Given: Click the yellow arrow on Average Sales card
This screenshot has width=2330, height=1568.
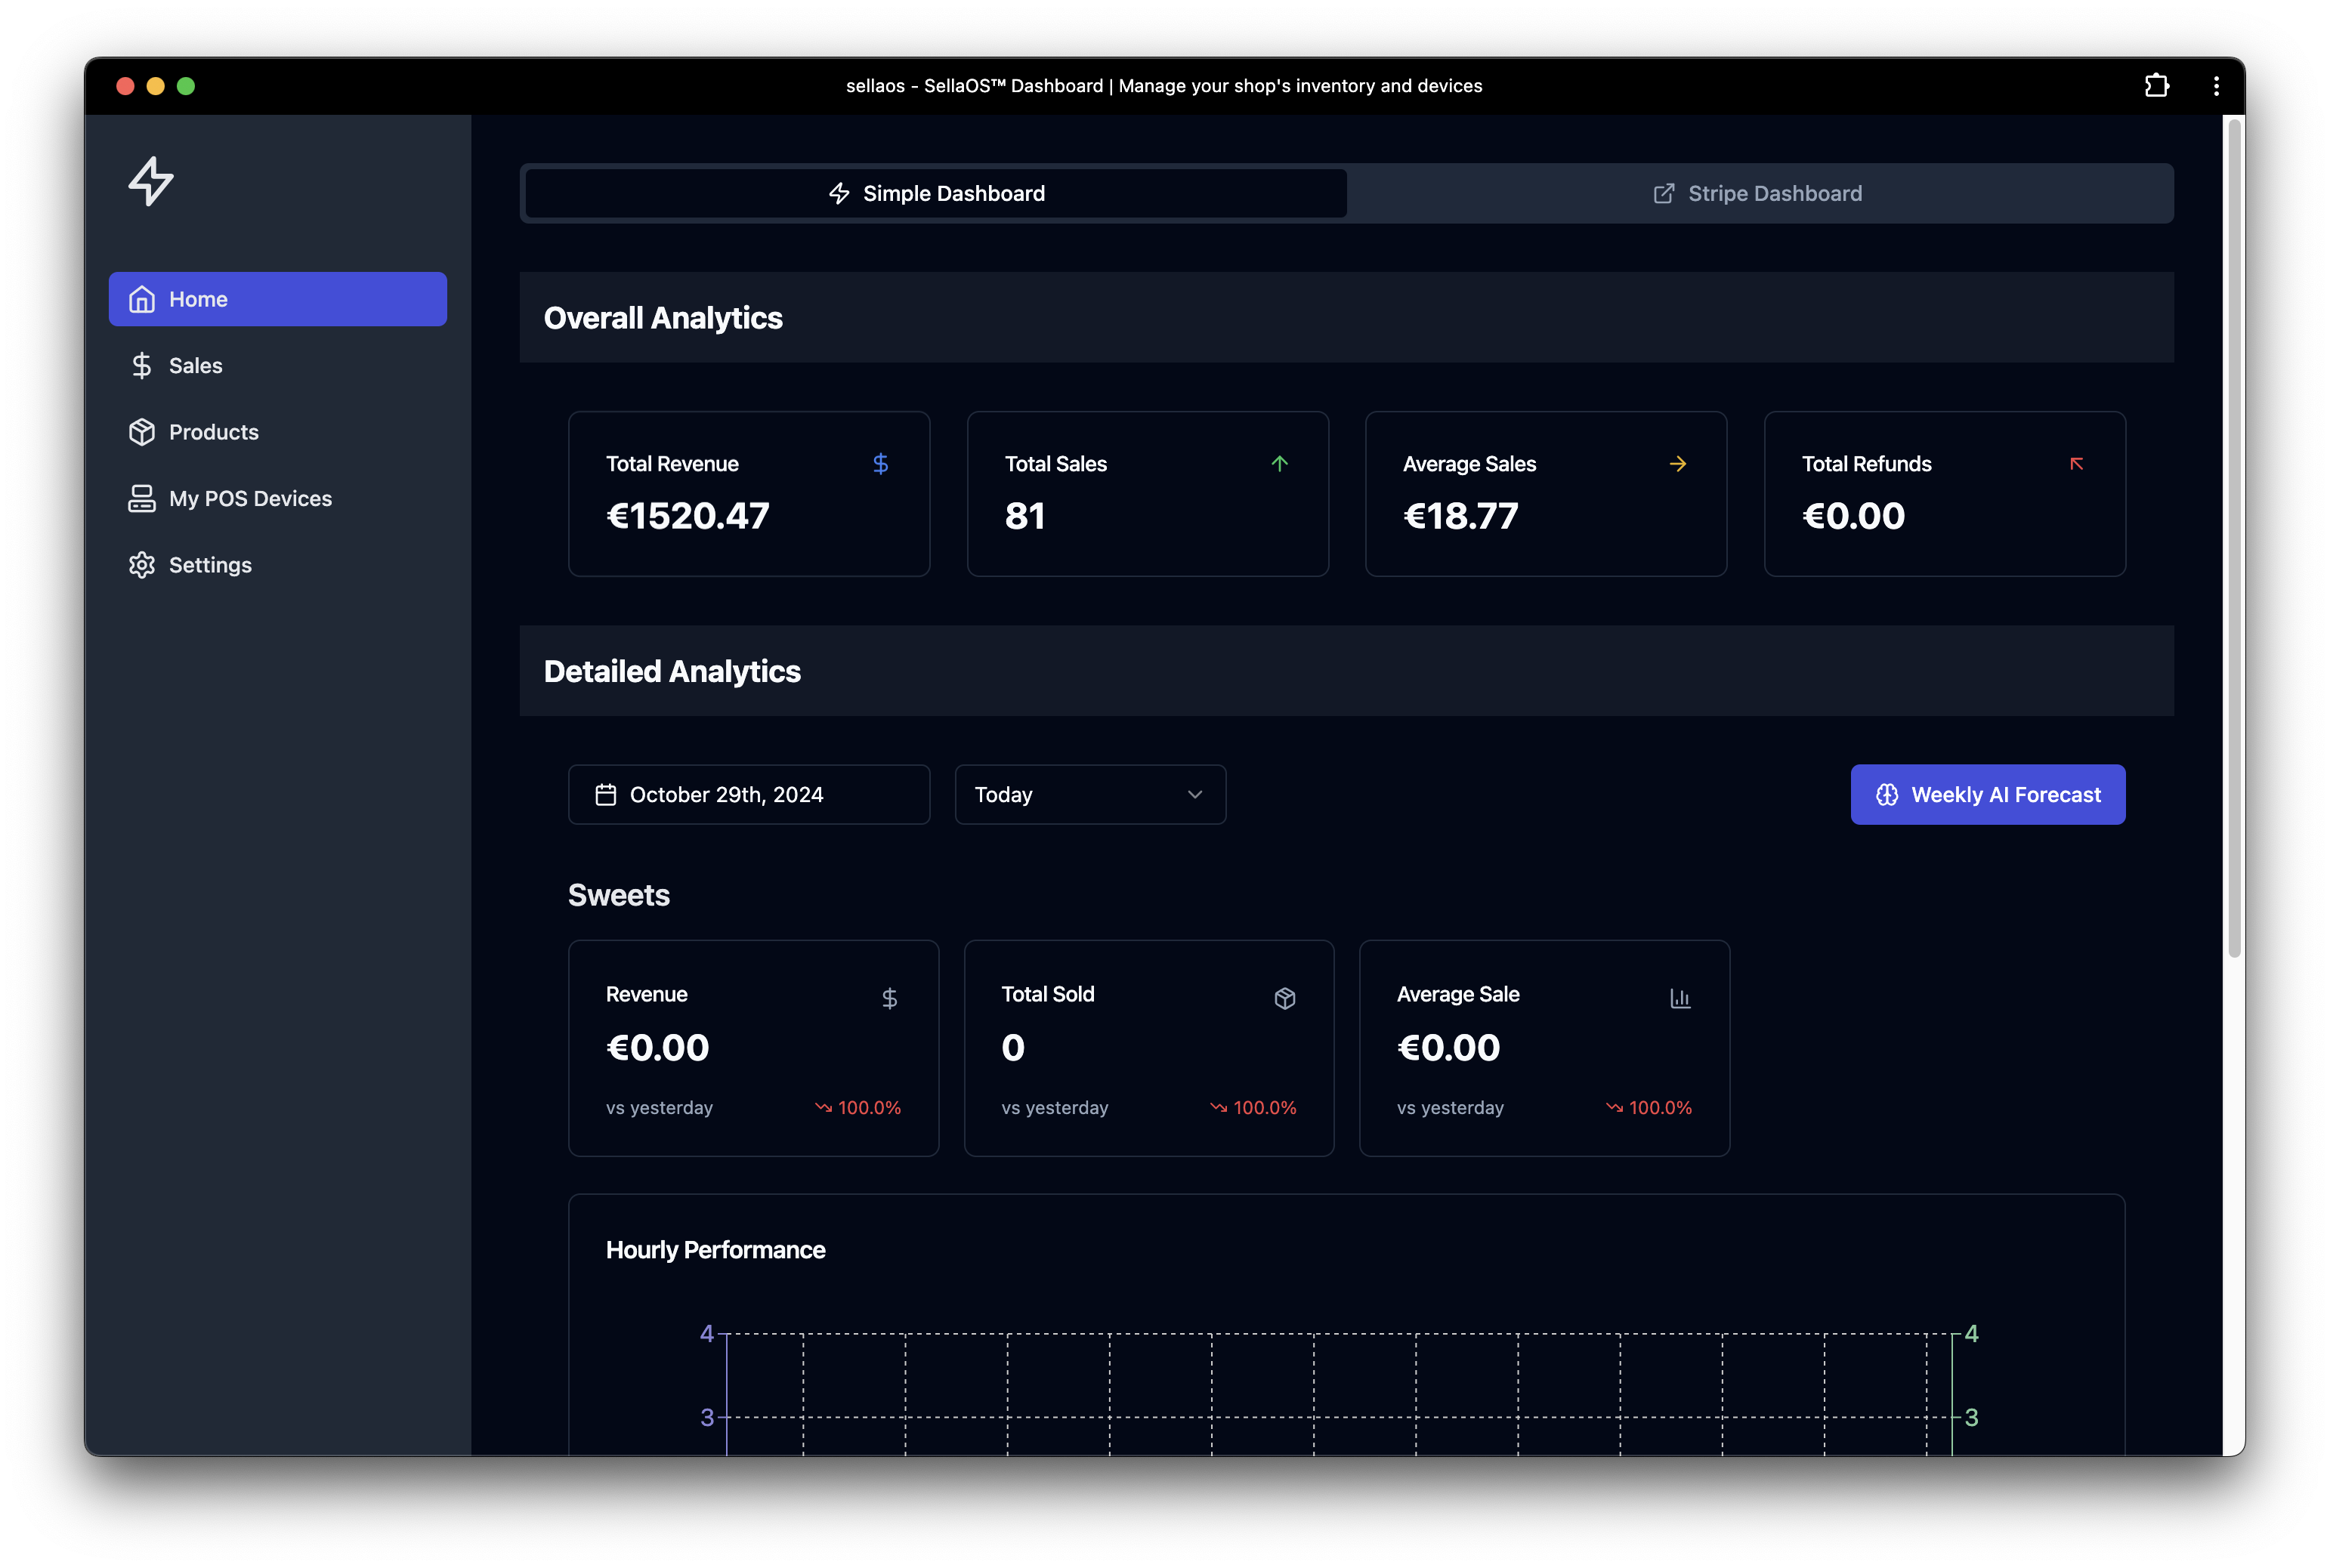Looking at the screenshot, I should coord(1678,464).
